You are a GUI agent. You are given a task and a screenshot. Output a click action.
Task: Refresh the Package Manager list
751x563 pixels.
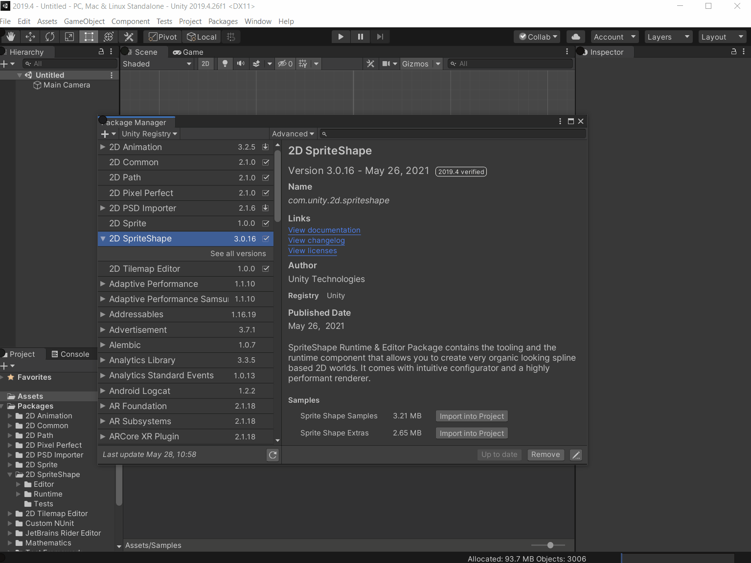[x=273, y=455]
